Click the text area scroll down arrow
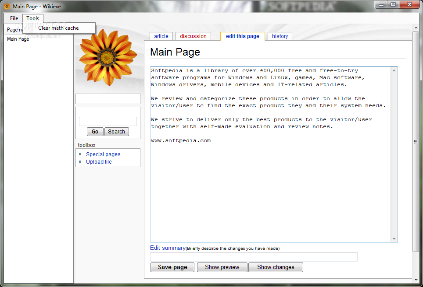This screenshot has height=287, width=423. point(394,238)
